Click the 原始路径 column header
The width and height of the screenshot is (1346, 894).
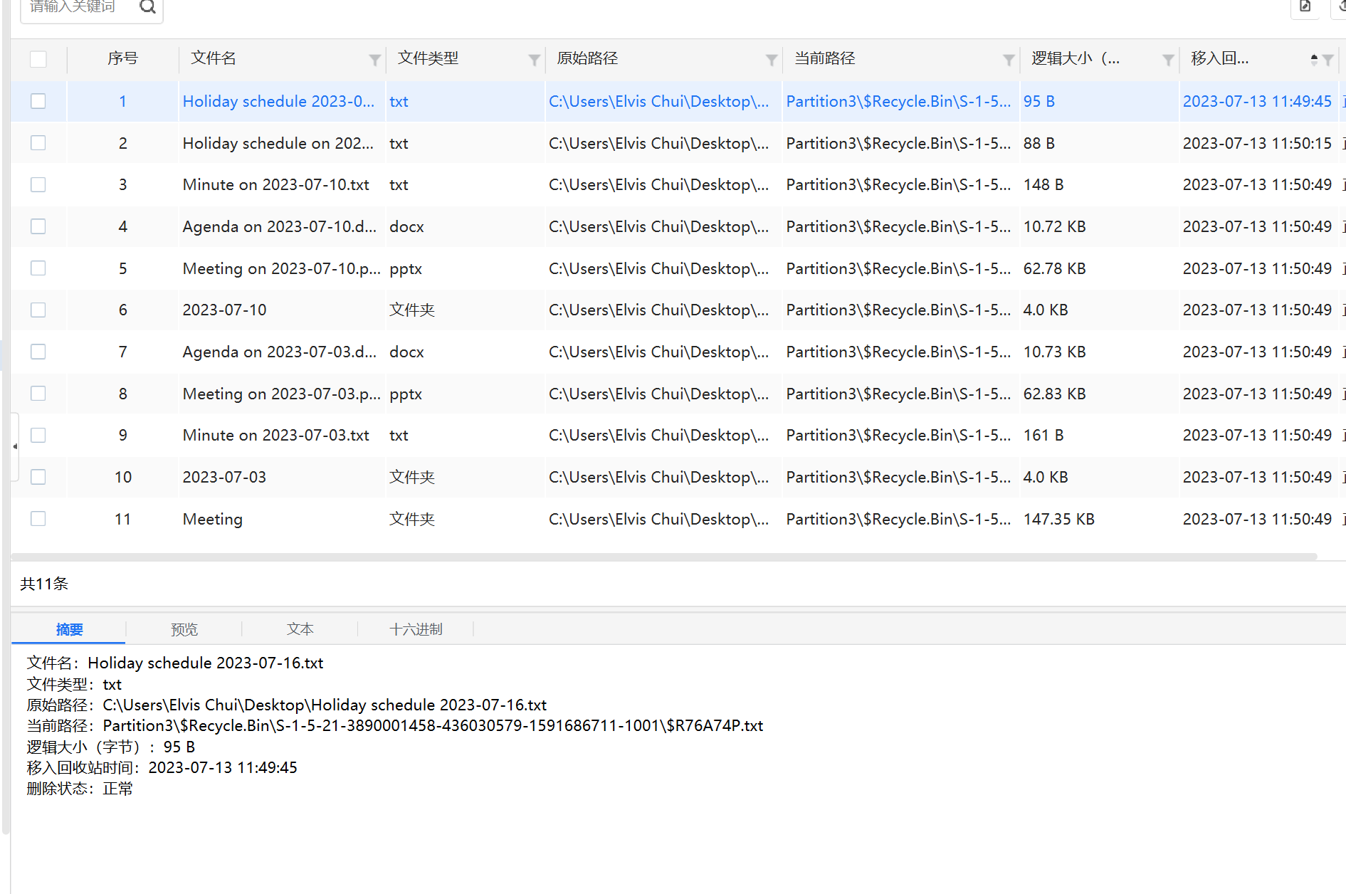click(x=587, y=58)
